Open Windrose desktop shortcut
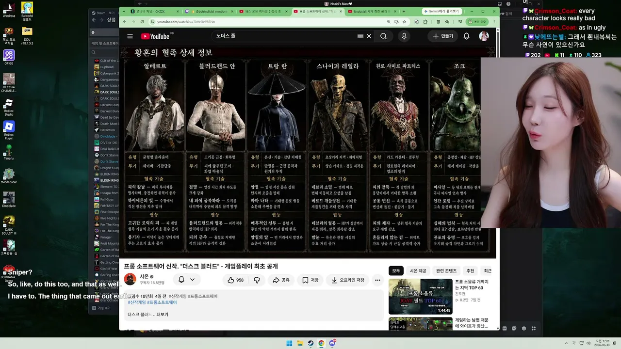Viewport: 621px width, 349px height. [9, 10]
